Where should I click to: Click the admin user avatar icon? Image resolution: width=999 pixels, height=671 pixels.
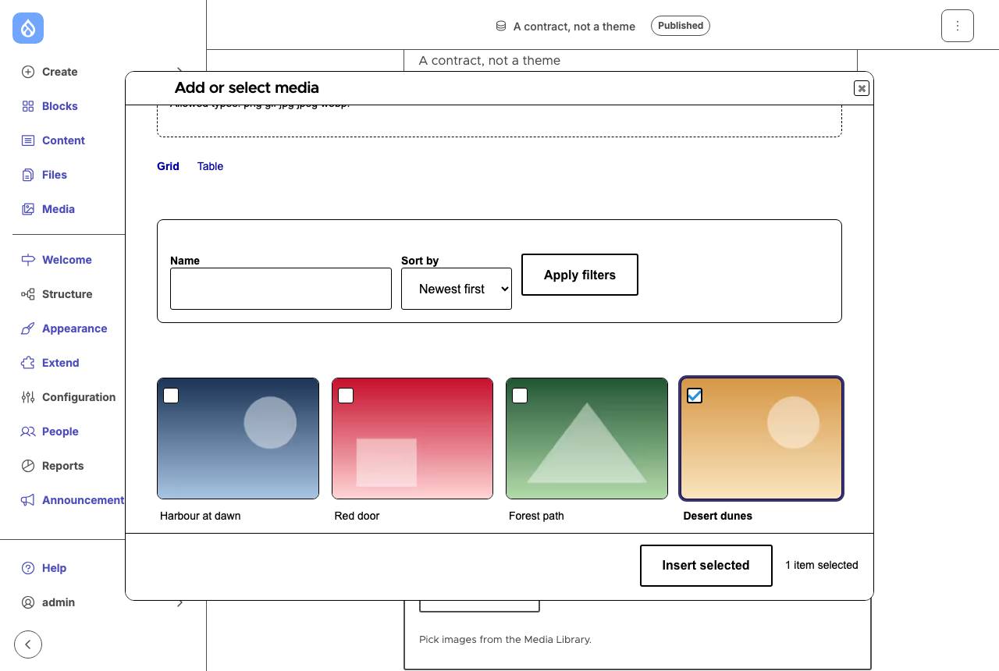click(28, 602)
